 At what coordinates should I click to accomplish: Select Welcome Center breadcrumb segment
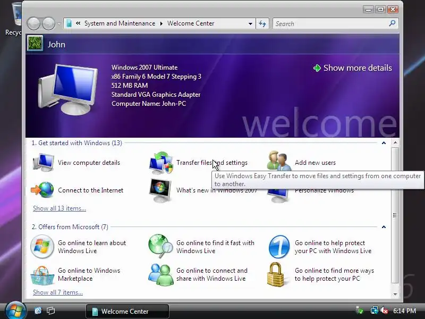(191, 23)
